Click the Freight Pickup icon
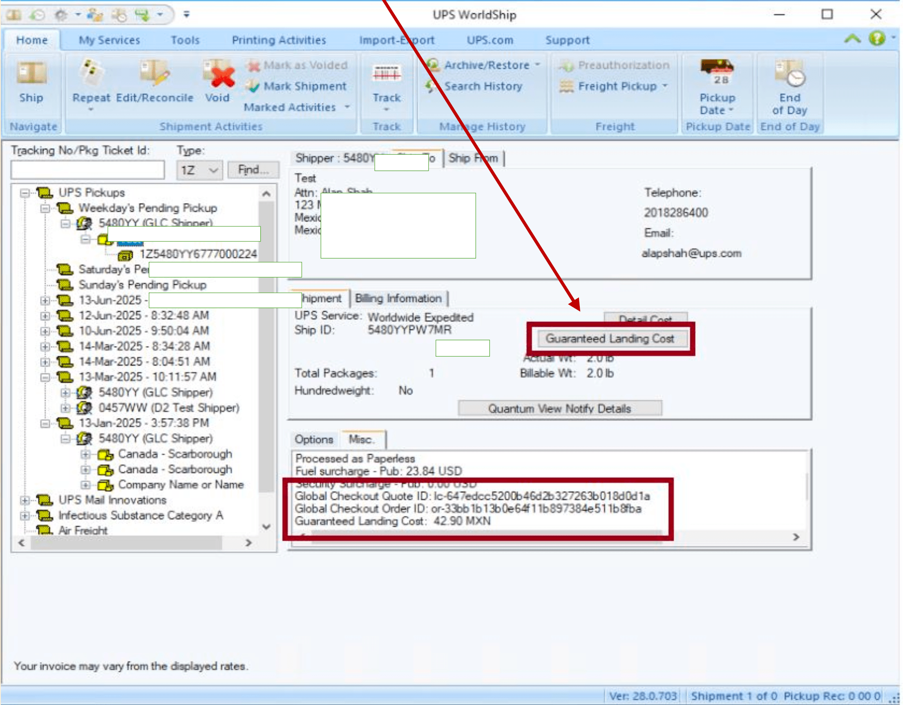Screen dimensions: 903x705 pos(566,86)
